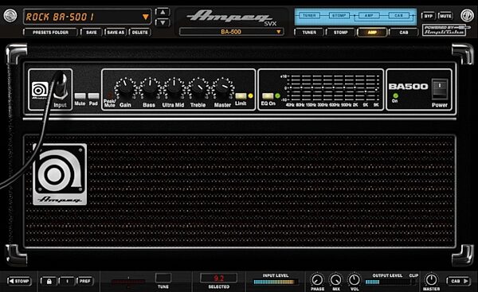This screenshot has width=478, height=292.
Task: Adjust the 300Hz EQ slider
Action: [x=323, y=88]
